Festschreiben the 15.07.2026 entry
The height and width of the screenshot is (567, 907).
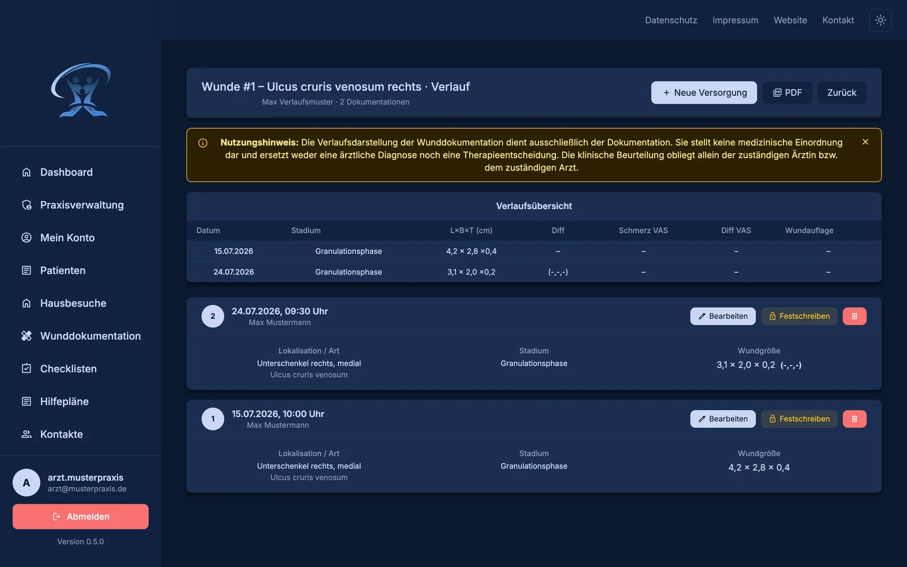(x=799, y=419)
